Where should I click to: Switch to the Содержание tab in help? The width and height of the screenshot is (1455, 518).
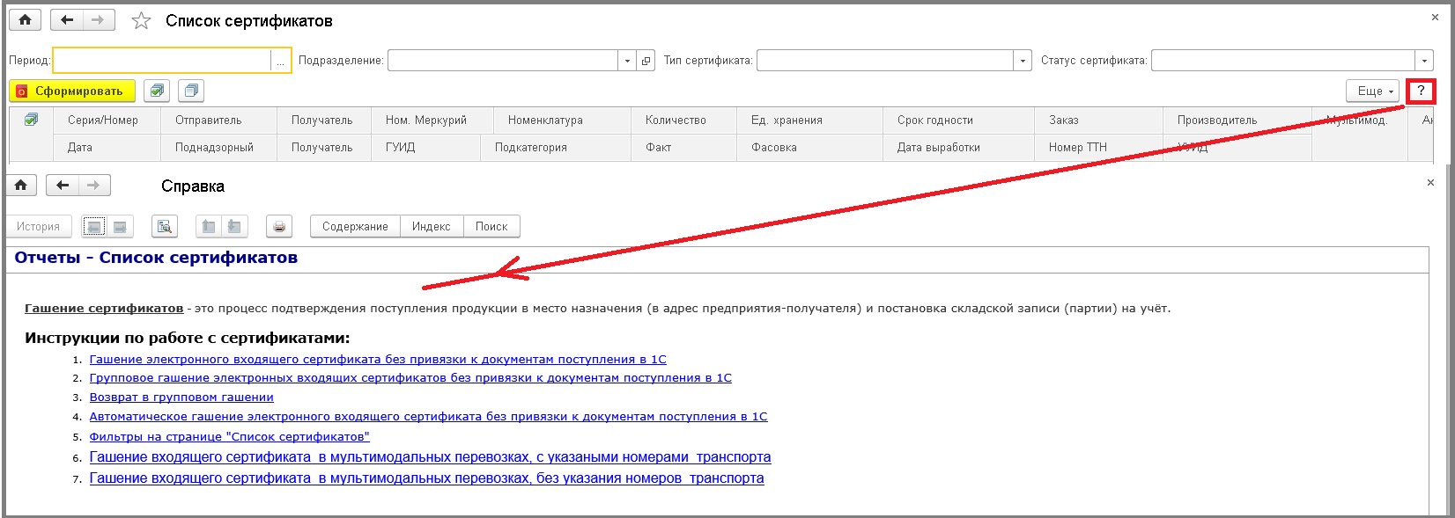[355, 227]
